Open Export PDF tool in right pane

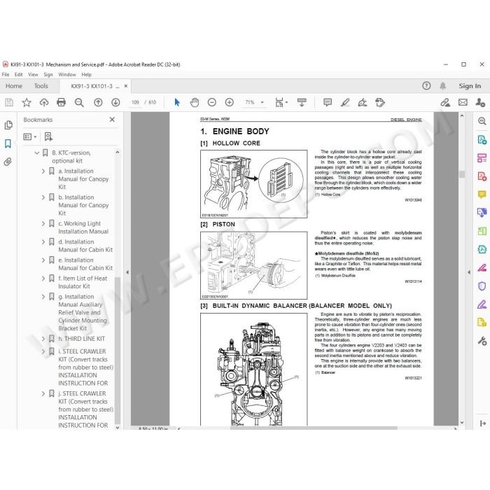tap(482, 139)
